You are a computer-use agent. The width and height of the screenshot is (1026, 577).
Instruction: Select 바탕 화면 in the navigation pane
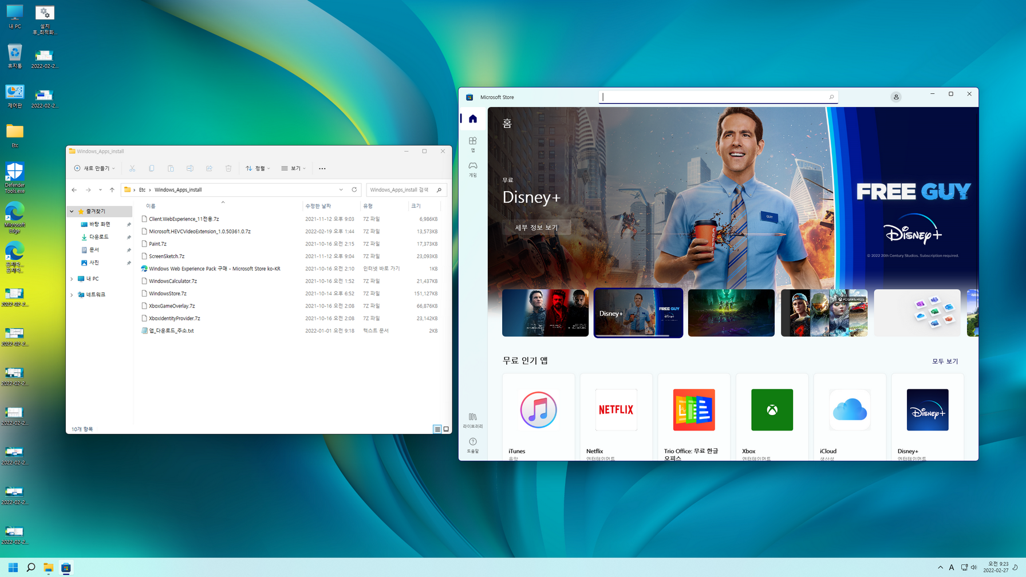(x=99, y=224)
